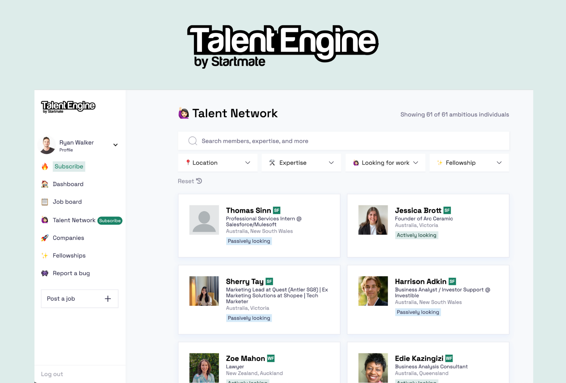
Task: Open the Dashboard from the sidebar
Action: pos(68,184)
